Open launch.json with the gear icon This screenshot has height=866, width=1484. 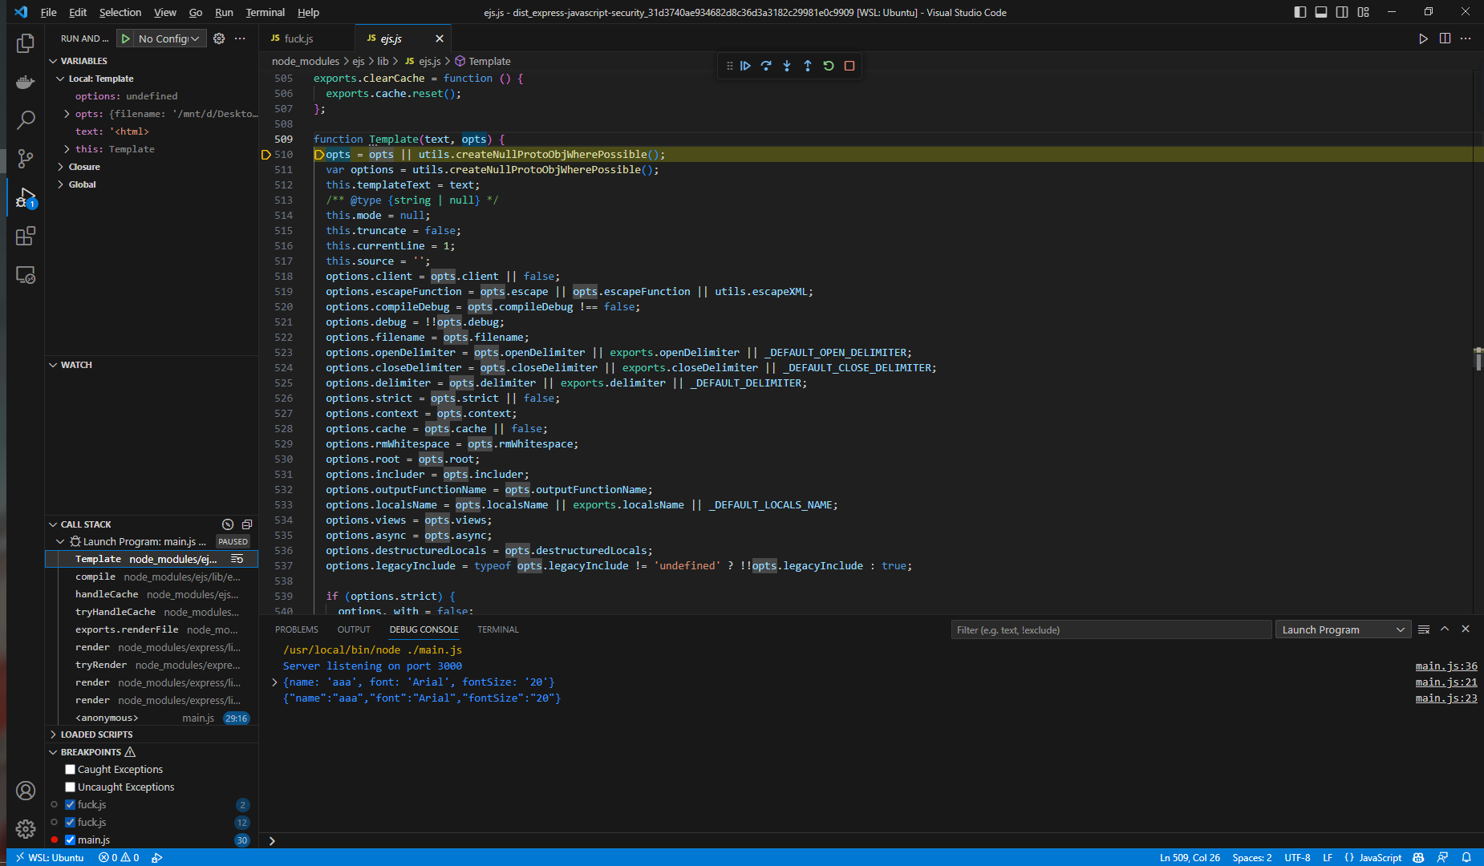219,38
